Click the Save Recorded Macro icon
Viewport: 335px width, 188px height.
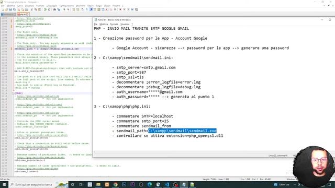136,9
